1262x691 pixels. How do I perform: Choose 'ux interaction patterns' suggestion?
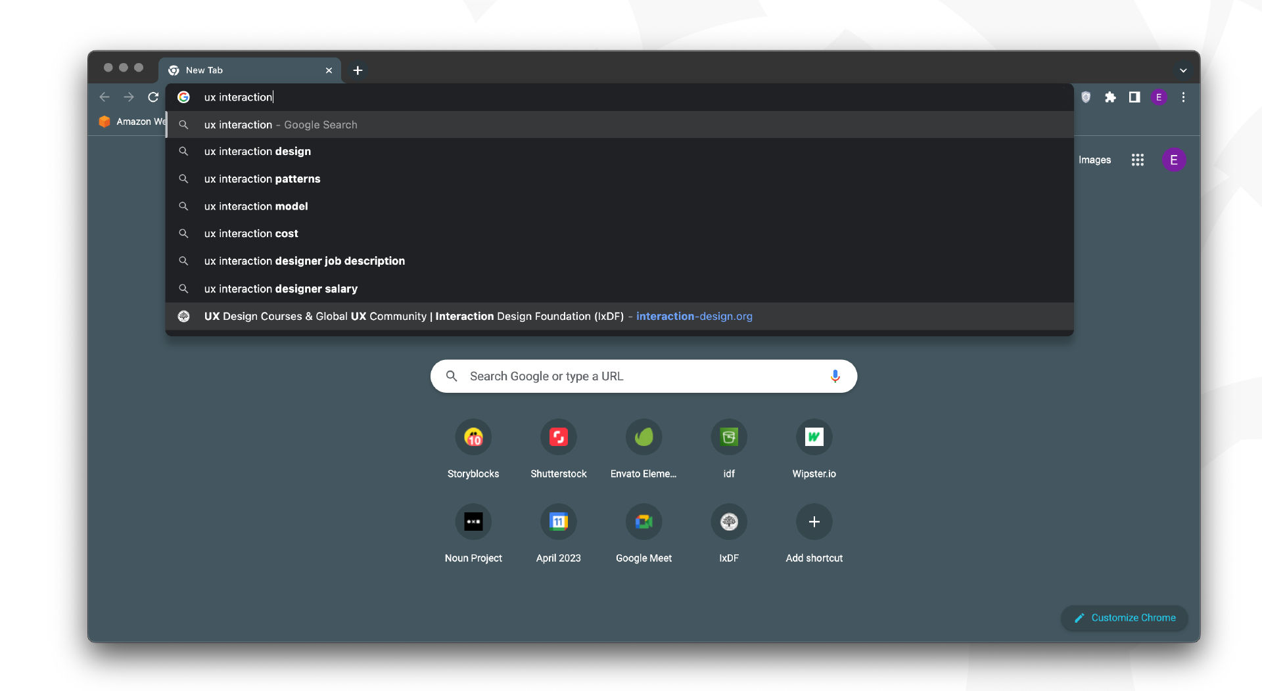[x=619, y=179]
